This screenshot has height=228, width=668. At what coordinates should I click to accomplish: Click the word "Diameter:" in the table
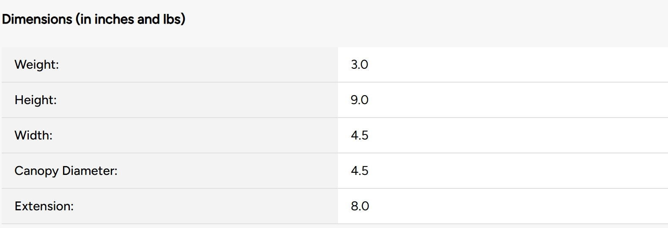pyautogui.click(x=90, y=171)
